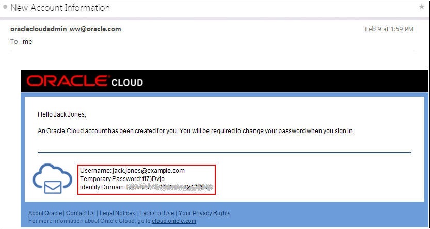Click the red Oracle logo

pos(68,81)
